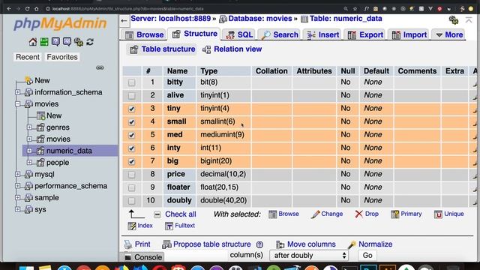This screenshot has height=270, width=480.
Task: Open the phpMyAdmin documentation icon
Action: click(55, 42)
